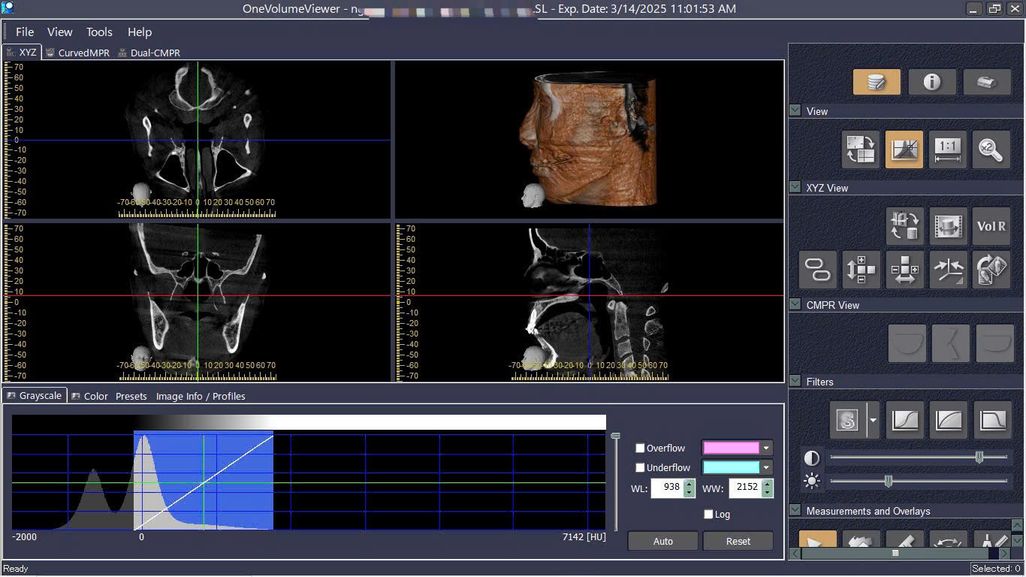Screen dimensions: 1026x577
Task: Tick the Log checkbox
Action: [708, 515]
